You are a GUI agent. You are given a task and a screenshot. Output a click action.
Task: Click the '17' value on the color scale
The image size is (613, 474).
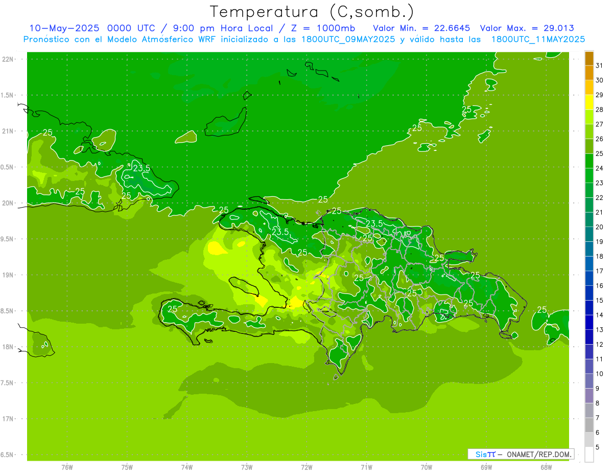(599, 271)
